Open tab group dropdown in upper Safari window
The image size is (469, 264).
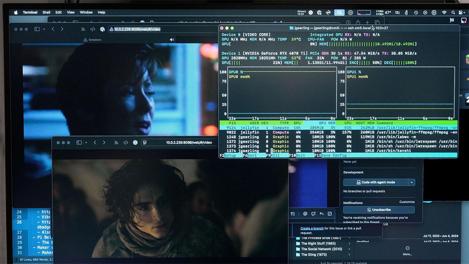pos(44,29)
